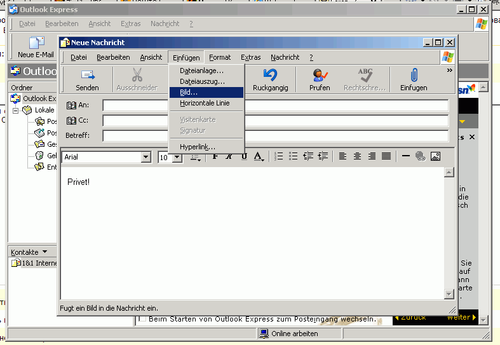This screenshot has width=500, height=345.
Task: Open the Format menu in Neue Nachricht
Action: tap(220, 57)
